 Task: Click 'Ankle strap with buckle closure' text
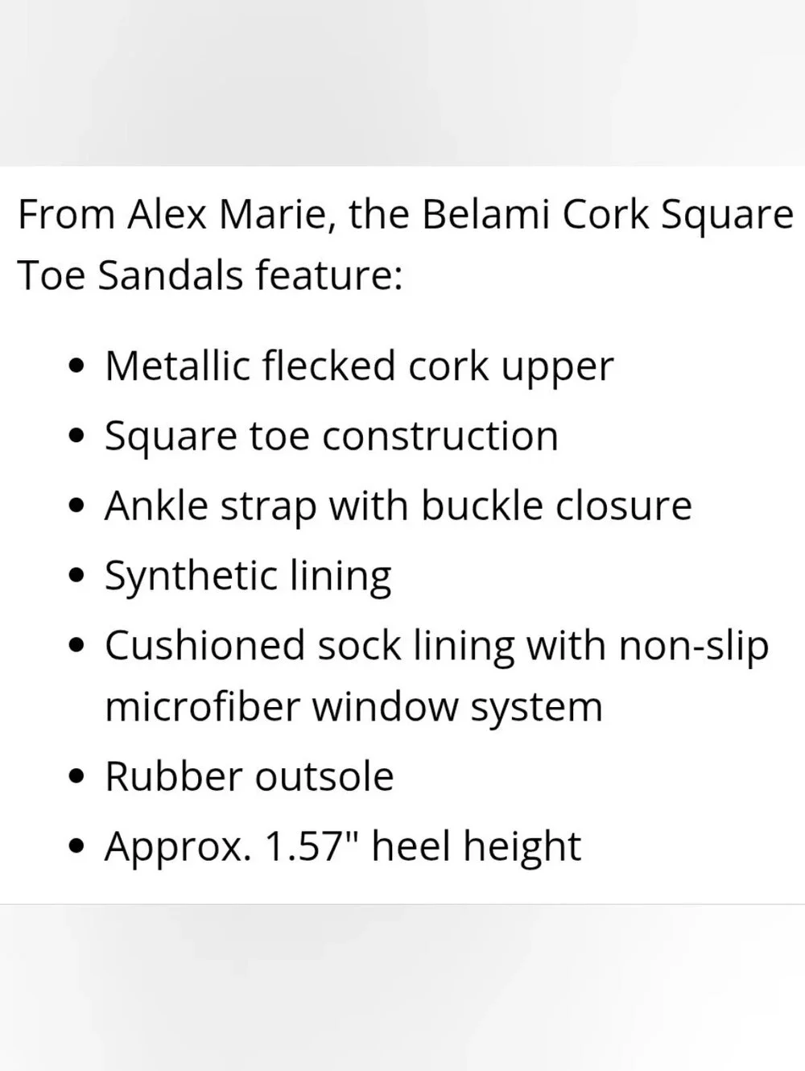[x=398, y=507]
